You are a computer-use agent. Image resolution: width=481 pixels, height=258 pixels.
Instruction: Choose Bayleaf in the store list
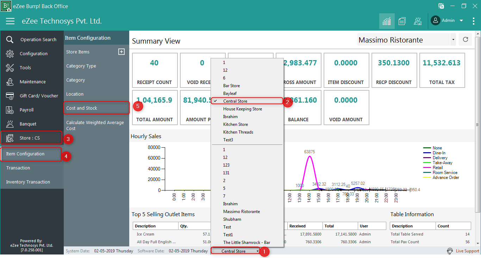pyautogui.click(x=247, y=93)
